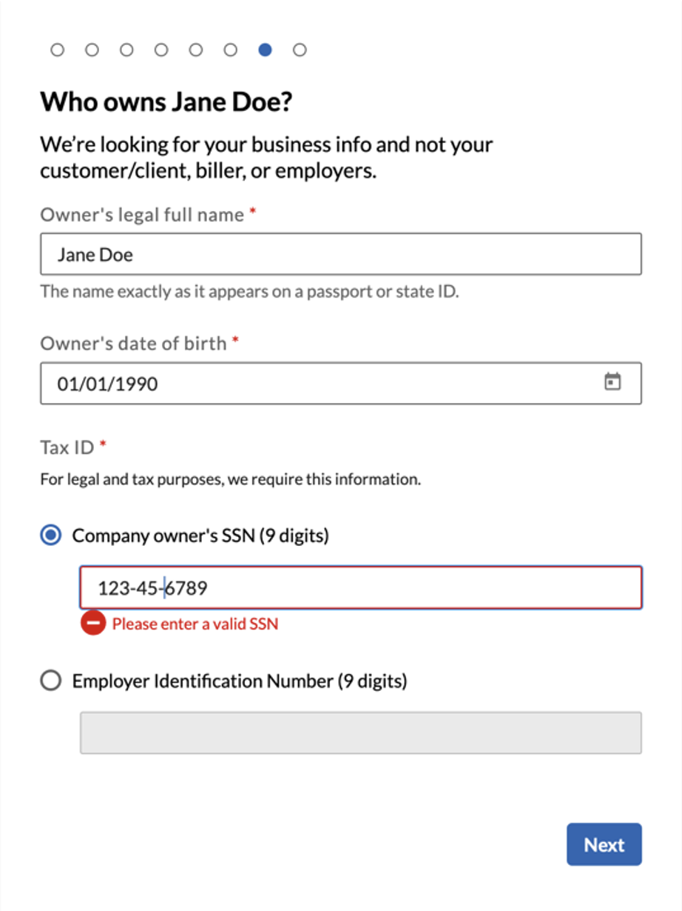Click the fourth progress step circle

(161, 50)
